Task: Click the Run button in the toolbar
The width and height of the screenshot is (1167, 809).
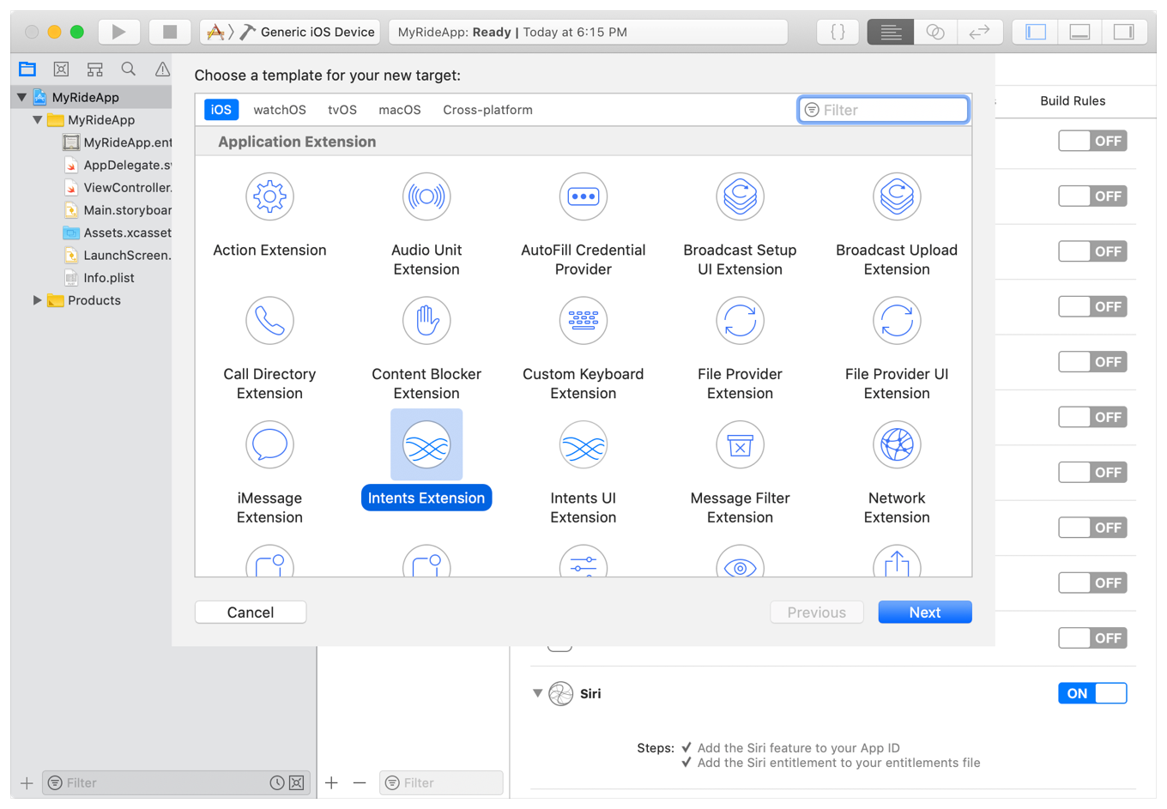Action: tap(118, 31)
